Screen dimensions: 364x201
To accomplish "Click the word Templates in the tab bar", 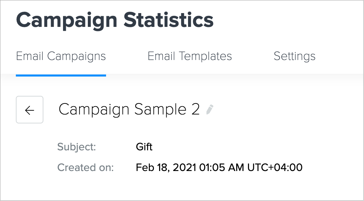I will pos(207,56).
